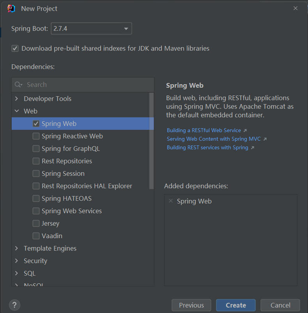Go back with the Previous button

[x=191, y=305]
